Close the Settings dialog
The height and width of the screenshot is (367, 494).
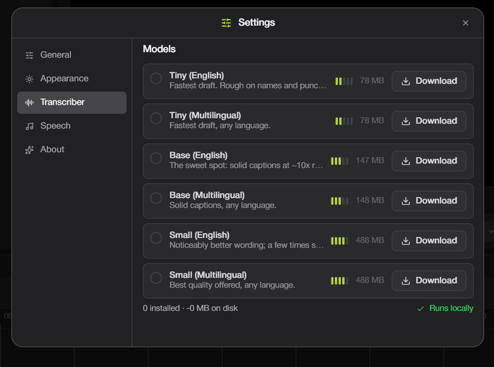click(x=465, y=23)
